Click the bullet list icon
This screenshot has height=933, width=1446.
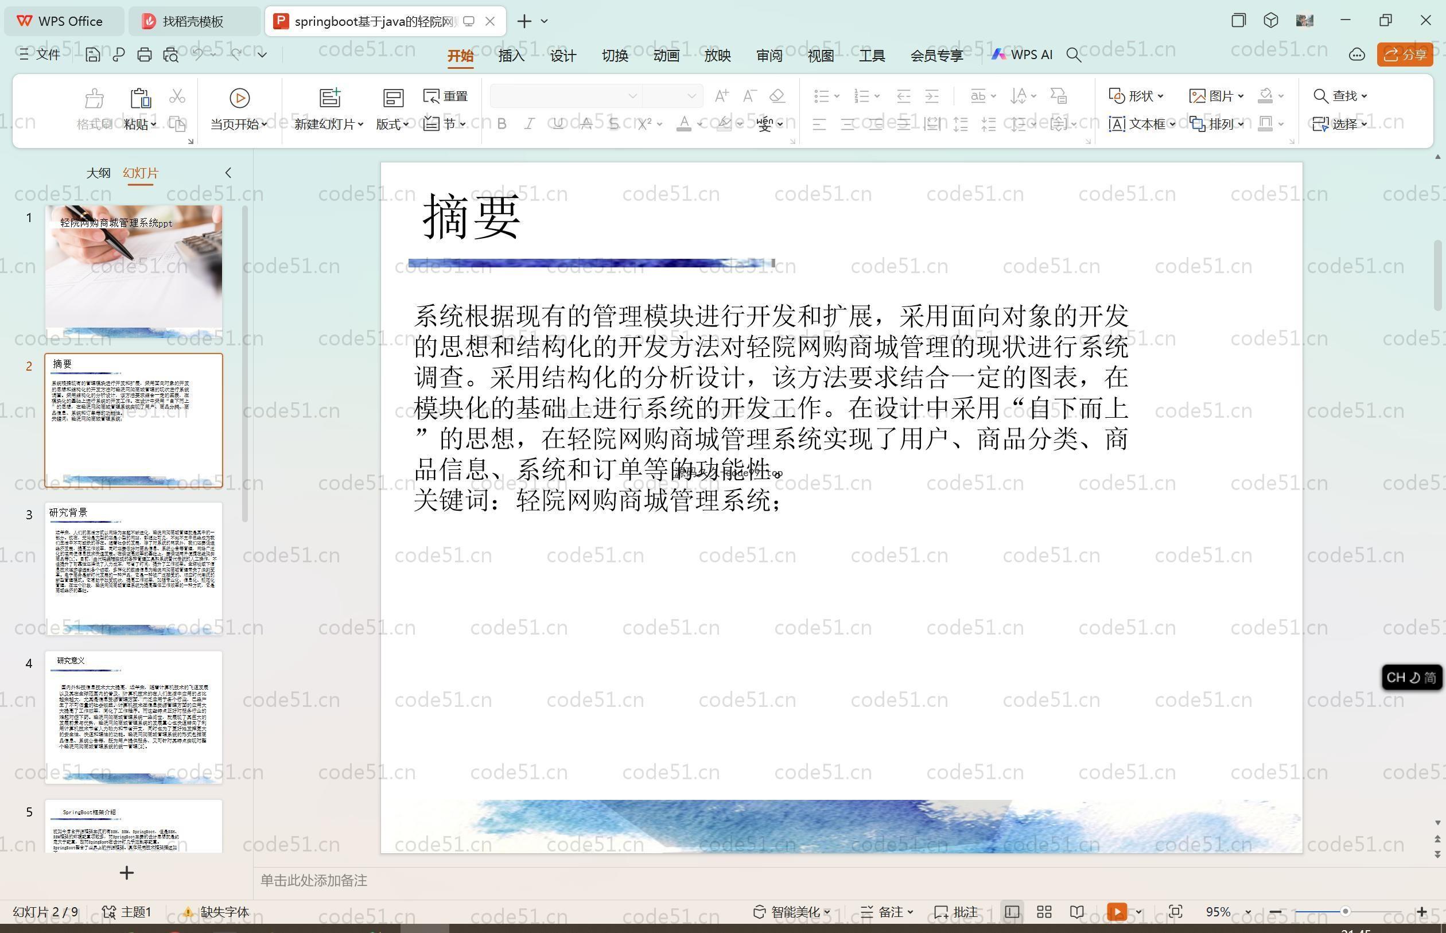[822, 96]
